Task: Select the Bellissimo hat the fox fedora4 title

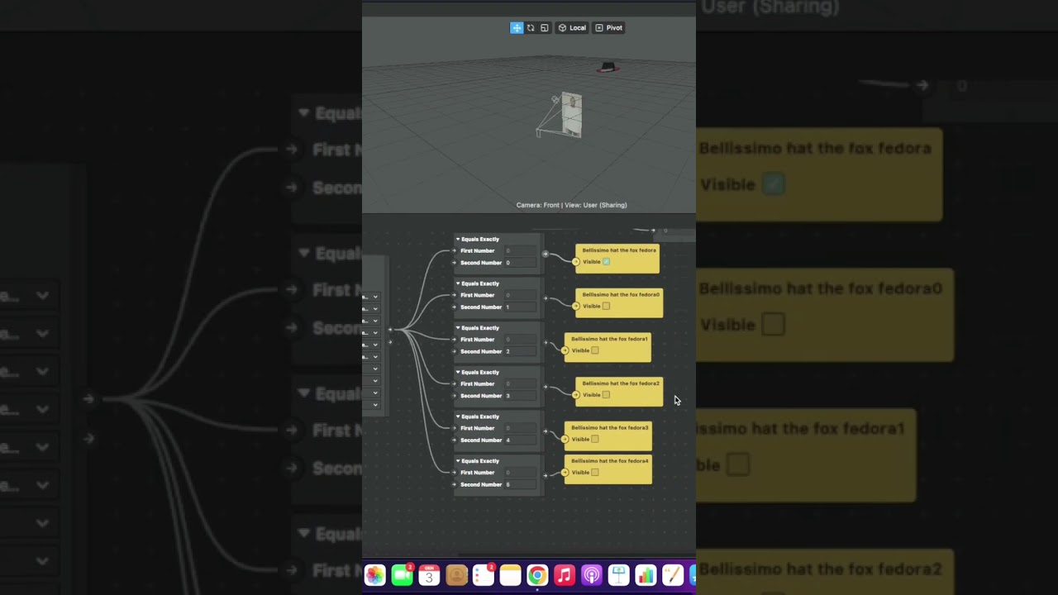Action: point(610,461)
